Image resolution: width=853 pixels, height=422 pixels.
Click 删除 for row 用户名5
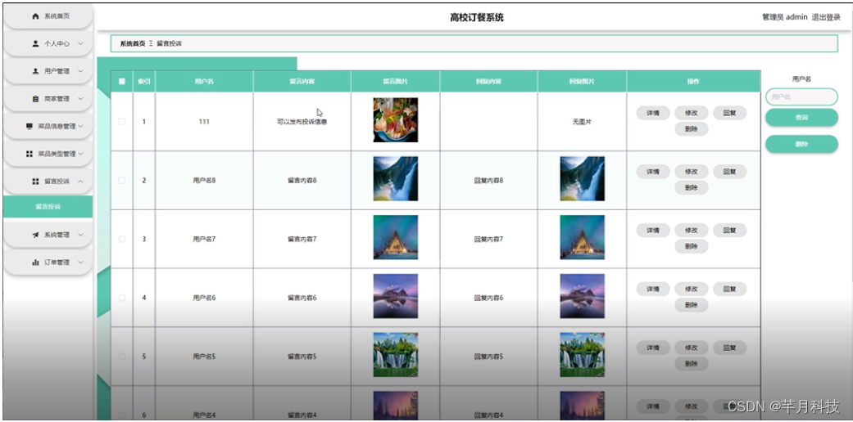pos(692,363)
